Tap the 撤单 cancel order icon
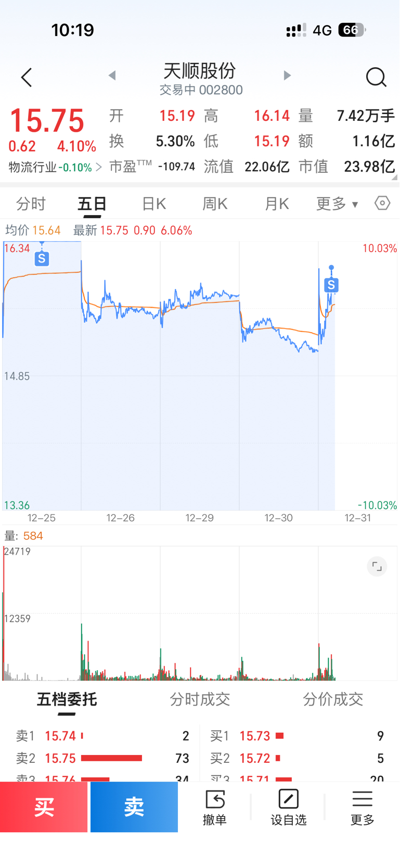400x867 pixels. 215,807
